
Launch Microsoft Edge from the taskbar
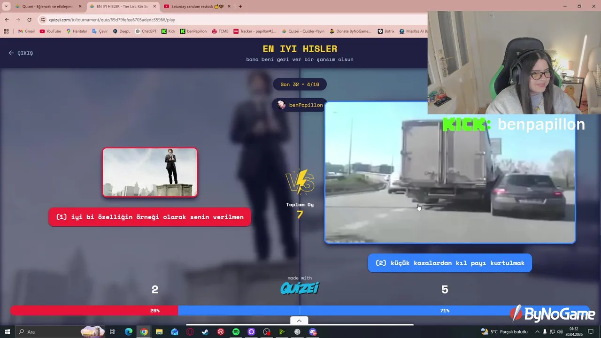[129, 332]
